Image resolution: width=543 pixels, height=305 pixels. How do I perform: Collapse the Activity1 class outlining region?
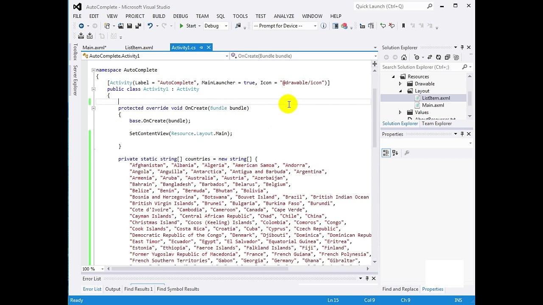[93, 89]
